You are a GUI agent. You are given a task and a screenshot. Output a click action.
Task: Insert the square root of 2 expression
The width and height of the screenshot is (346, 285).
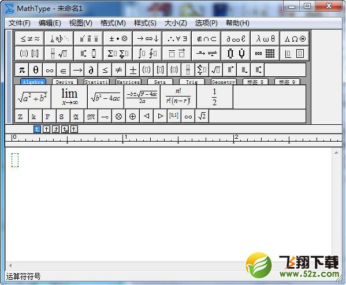[x=202, y=116]
